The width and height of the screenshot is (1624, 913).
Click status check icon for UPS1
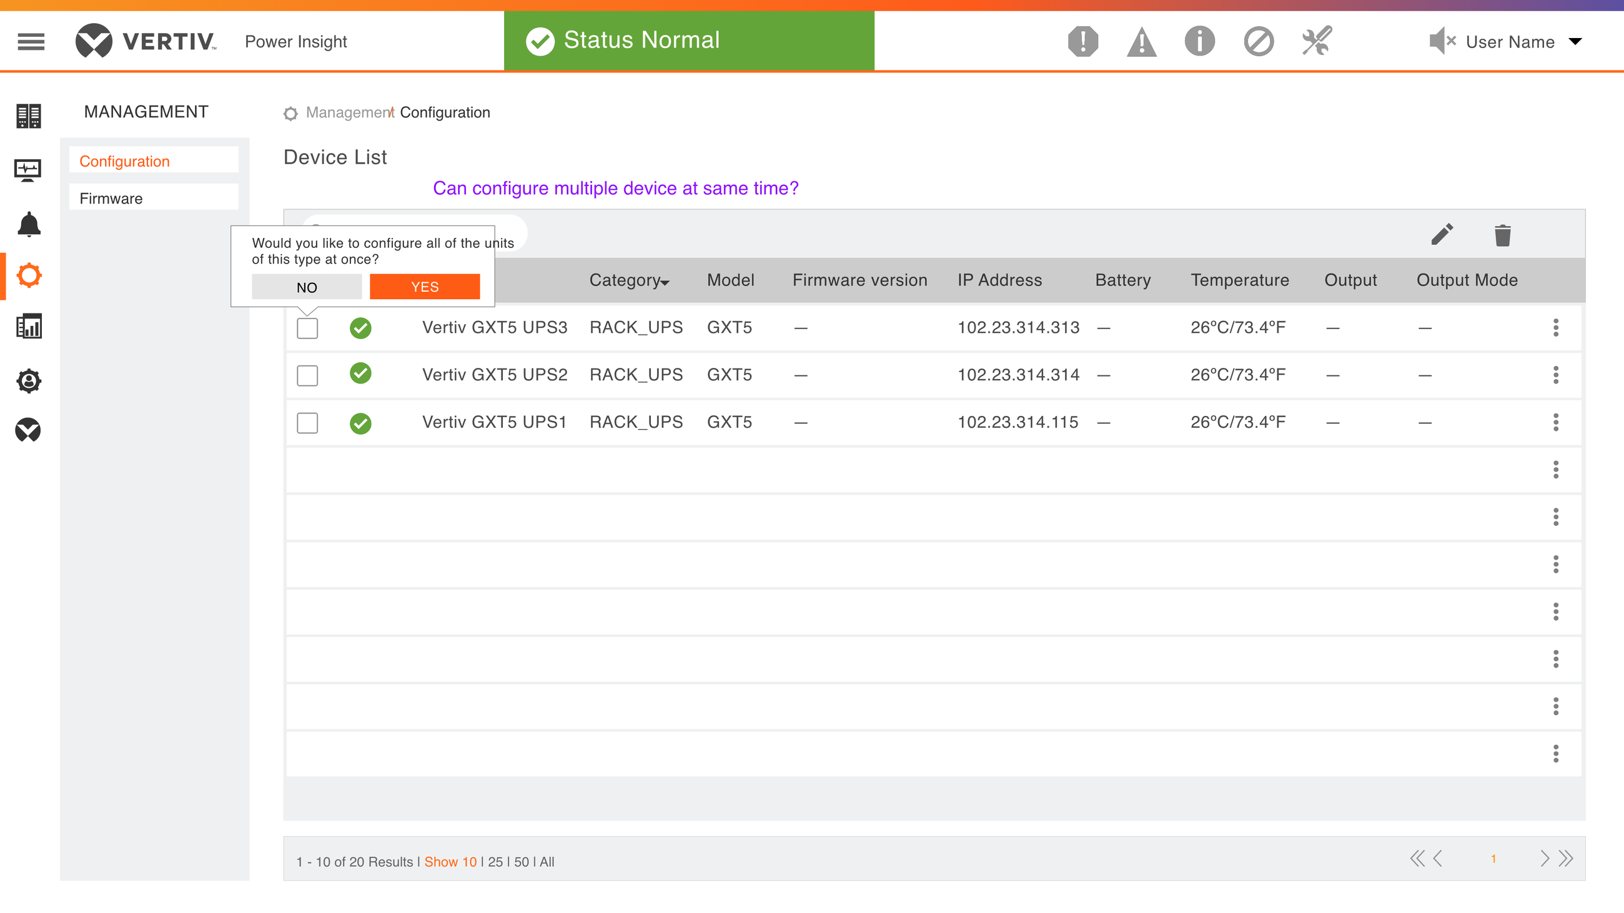point(360,423)
